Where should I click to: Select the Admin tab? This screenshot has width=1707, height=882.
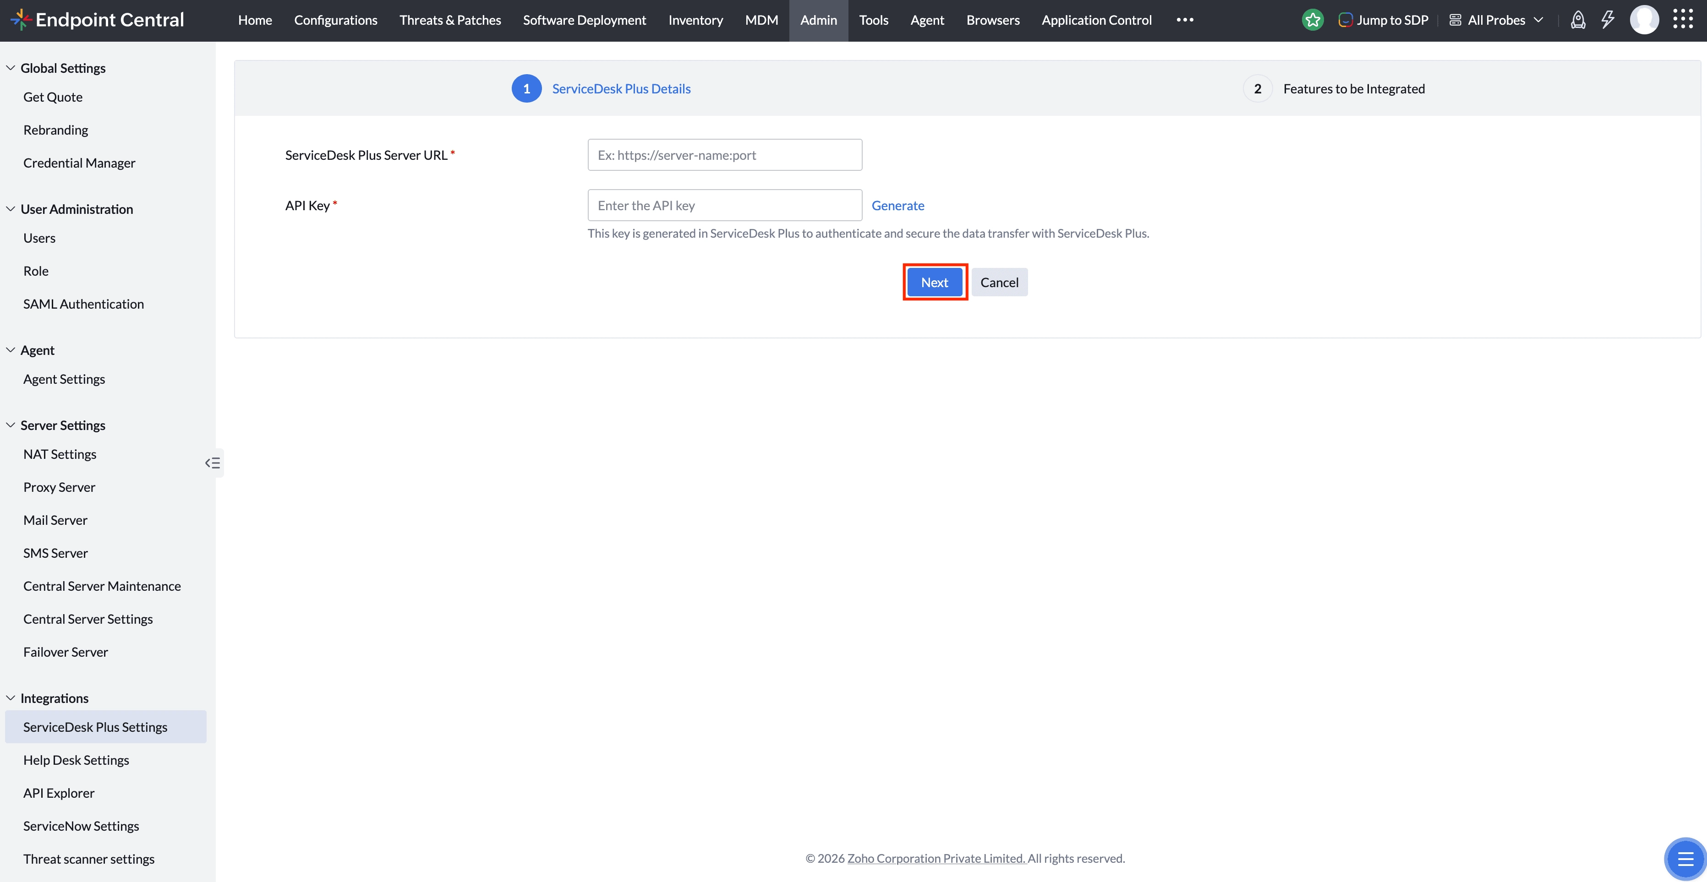(818, 20)
